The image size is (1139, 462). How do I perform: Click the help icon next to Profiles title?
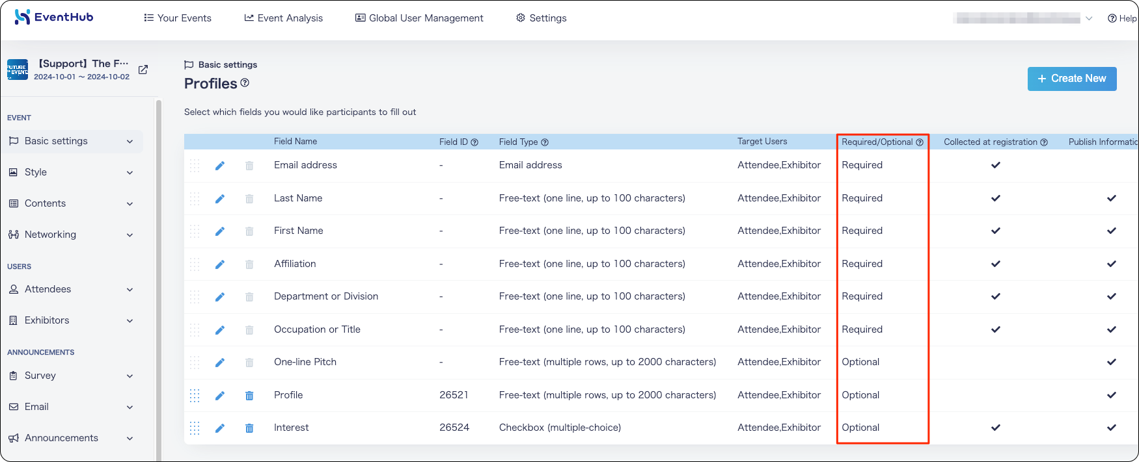click(x=245, y=83)
